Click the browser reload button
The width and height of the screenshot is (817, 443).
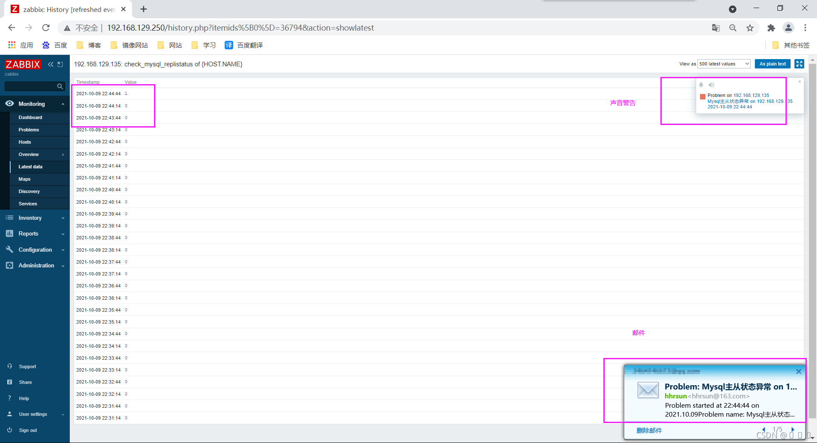46,28
